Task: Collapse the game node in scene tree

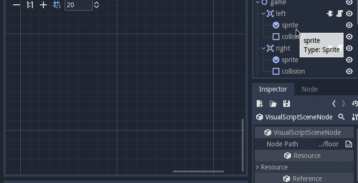Action: [x=258, y=2]
